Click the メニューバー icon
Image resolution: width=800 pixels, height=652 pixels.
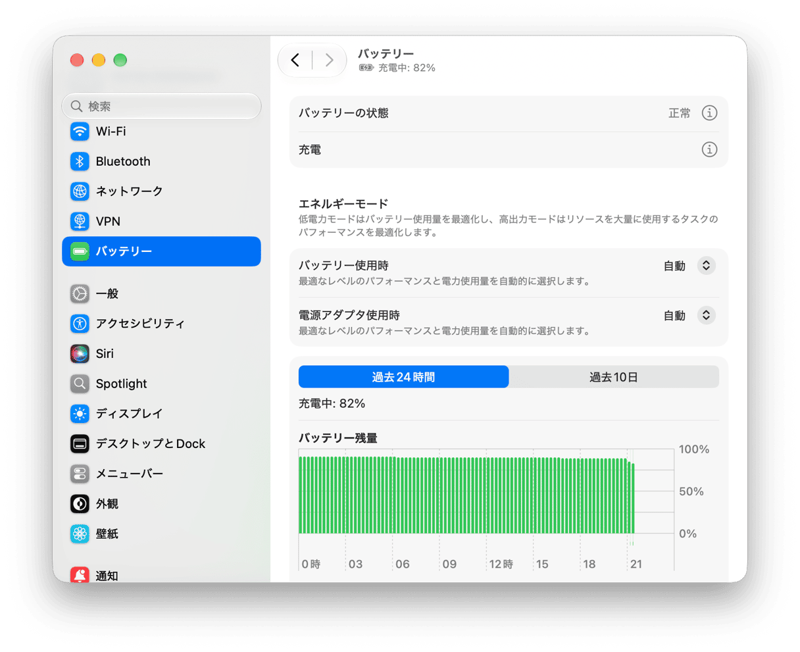point(80,474)
